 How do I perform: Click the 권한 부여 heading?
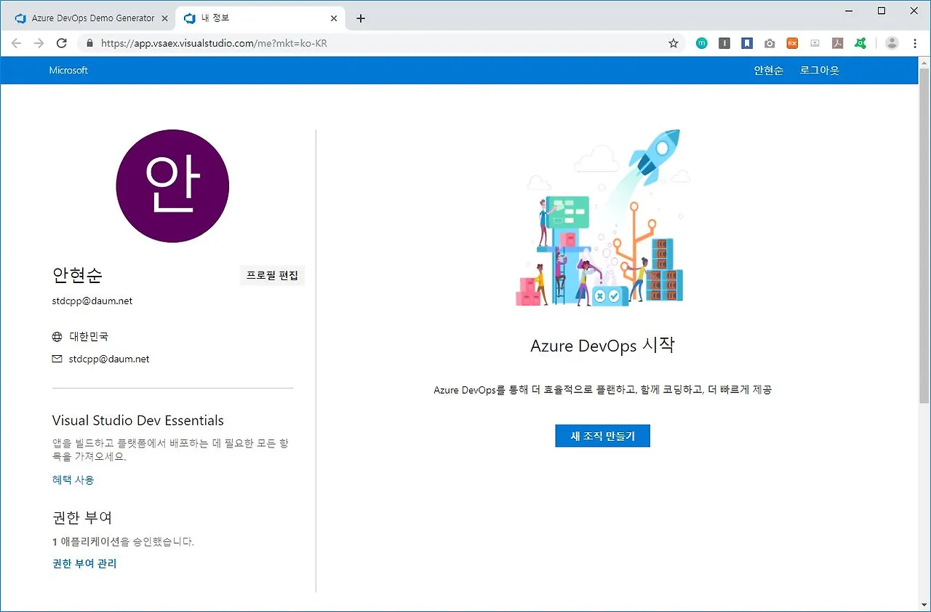tap(82, 517)
